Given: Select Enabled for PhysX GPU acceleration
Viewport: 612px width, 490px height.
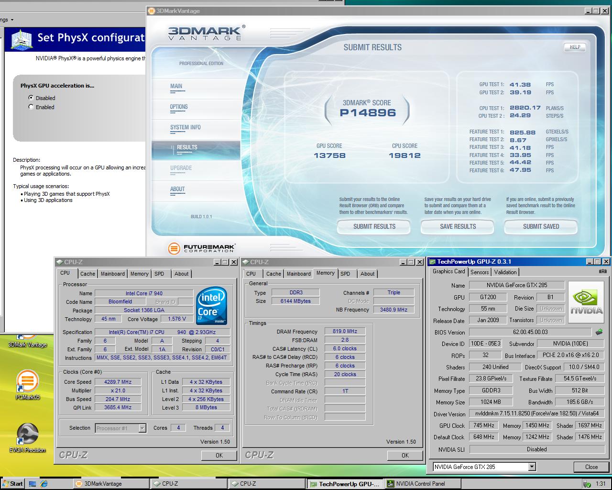Looking at the screenshot, I should [31, 107].
